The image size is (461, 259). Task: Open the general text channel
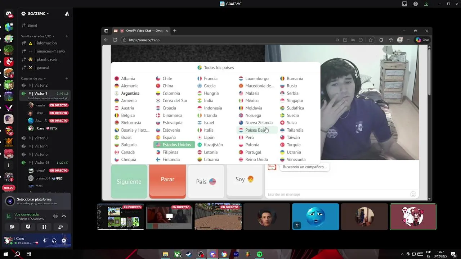click(45, 68)
